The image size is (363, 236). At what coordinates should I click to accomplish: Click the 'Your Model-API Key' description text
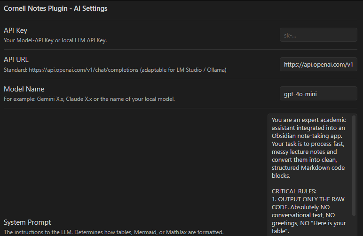[x=55, y=40]
